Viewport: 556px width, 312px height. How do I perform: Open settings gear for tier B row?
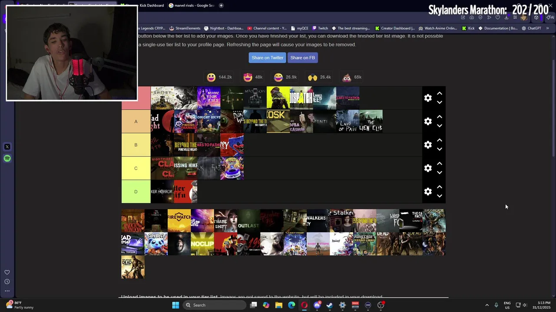[x=428, y=145]
